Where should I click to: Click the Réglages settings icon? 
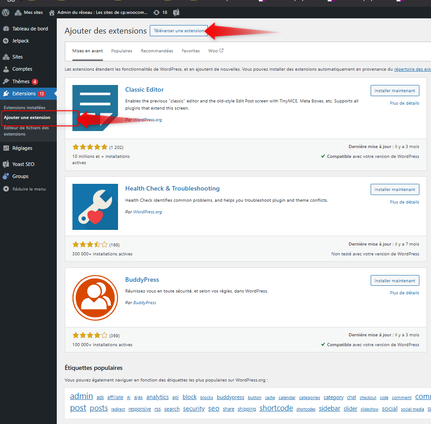coord(6,148)
